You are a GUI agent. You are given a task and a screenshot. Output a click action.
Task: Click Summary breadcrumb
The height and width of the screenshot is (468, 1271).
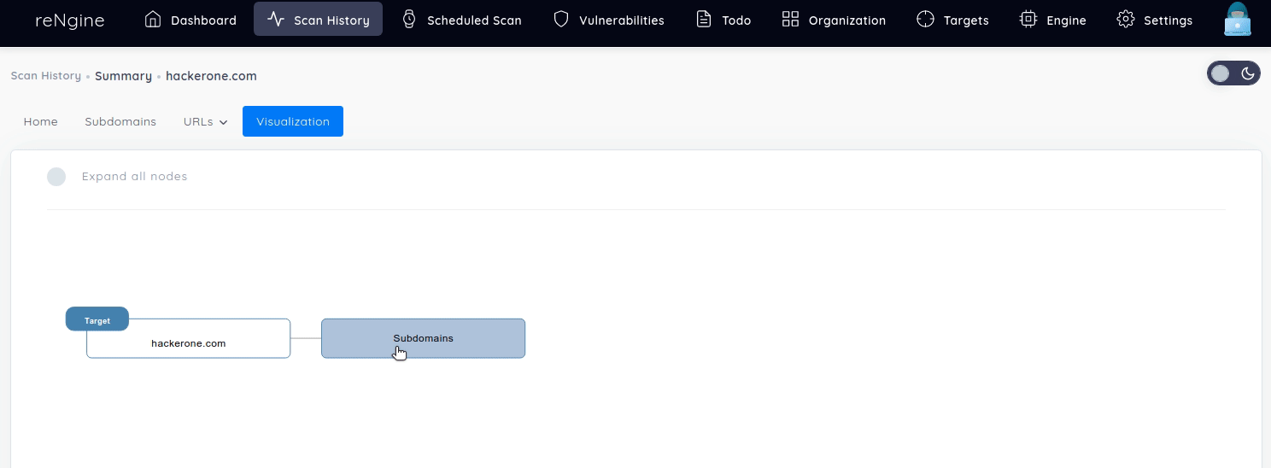(x=123, y=76)
